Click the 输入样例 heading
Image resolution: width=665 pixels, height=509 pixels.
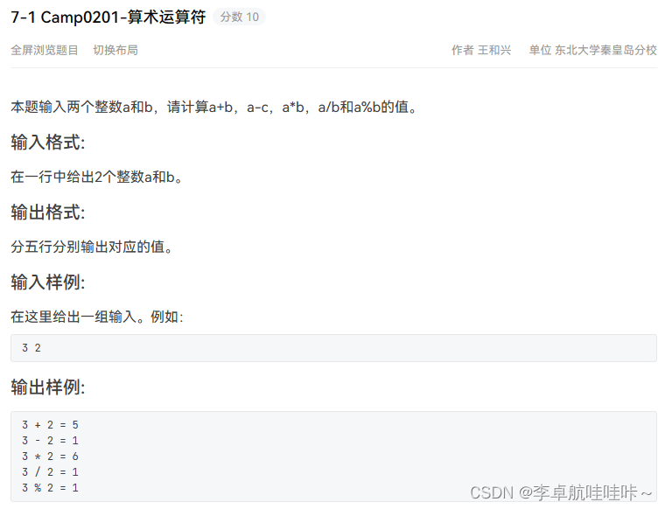48,282
